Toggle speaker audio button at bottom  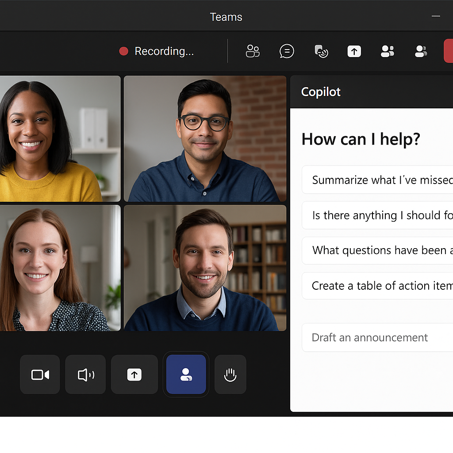pos(85,374)
